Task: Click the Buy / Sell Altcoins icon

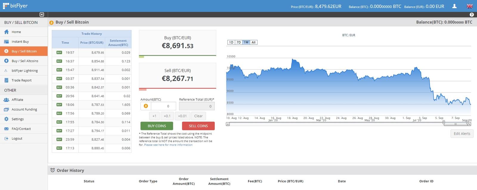Action: point(6,61)
